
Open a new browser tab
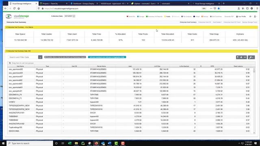click(224, 4)
